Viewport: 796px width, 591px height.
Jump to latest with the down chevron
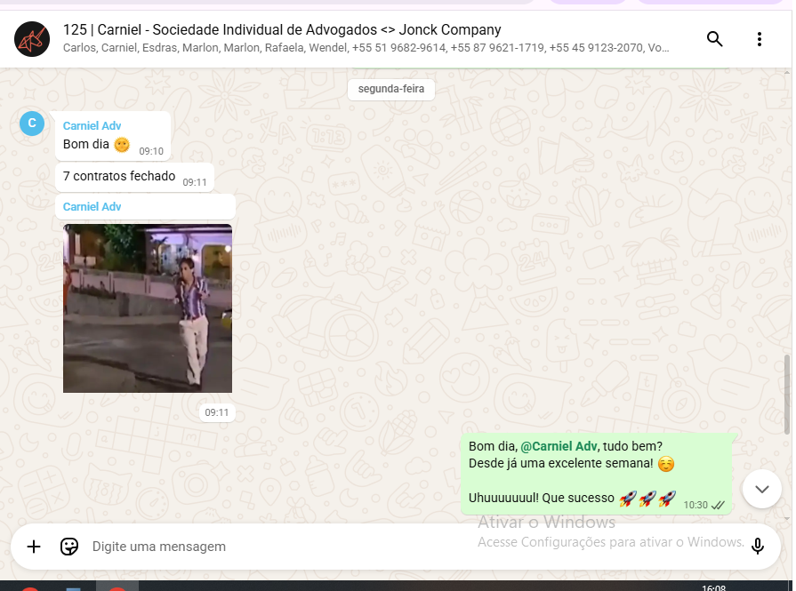pos(762,489)
